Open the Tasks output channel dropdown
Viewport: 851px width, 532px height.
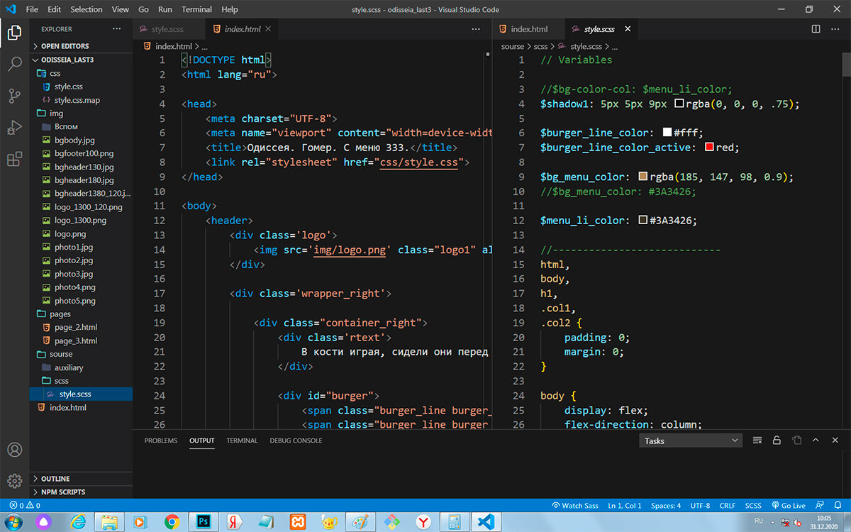(690, 440)
